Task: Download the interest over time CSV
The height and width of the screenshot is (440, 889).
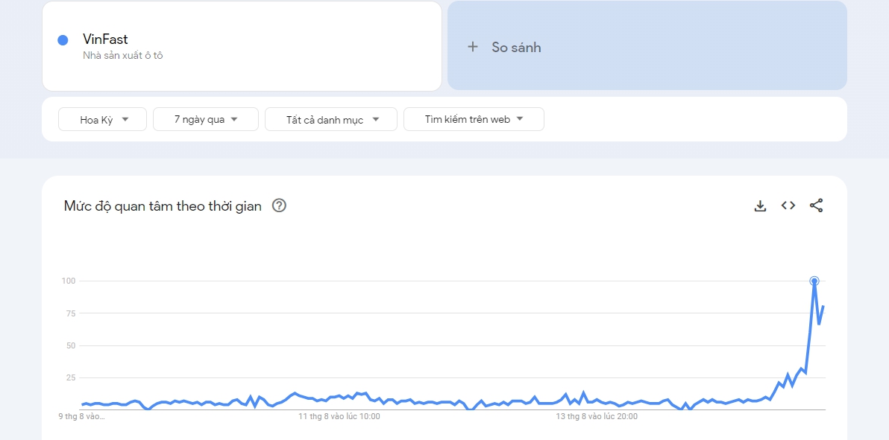Action: (760, 206)
